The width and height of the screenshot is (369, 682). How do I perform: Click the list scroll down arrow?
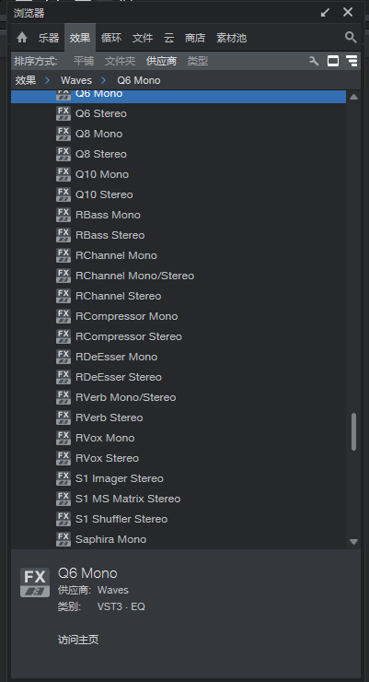pos(353,542)
